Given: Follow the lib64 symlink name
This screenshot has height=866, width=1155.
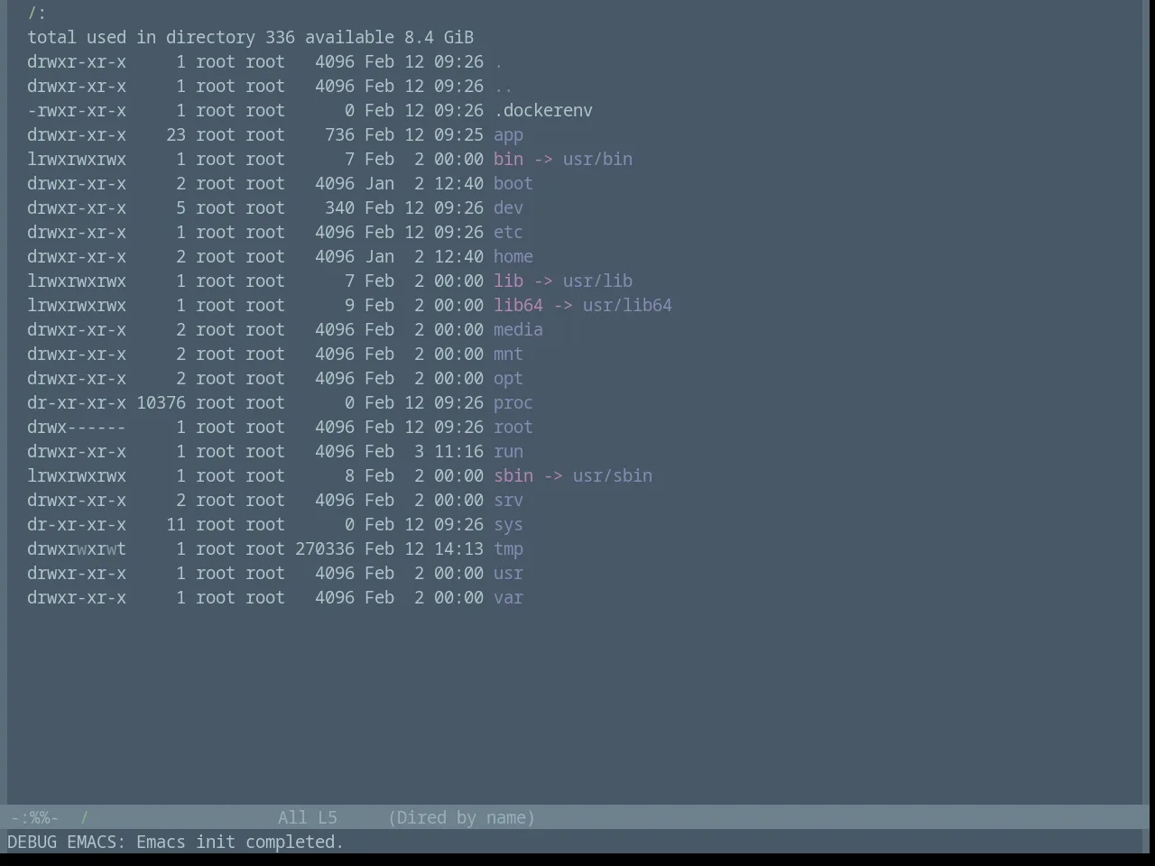Looking at the screenshot, I should pos(518,306).
